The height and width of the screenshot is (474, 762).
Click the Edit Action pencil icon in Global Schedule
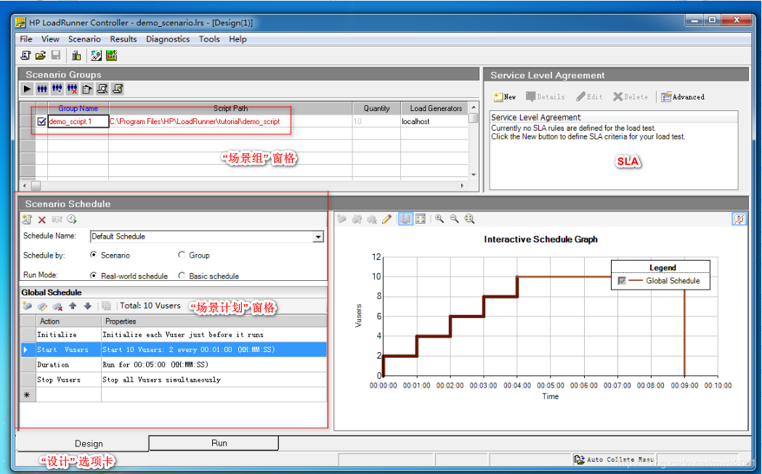coord(42,306)
